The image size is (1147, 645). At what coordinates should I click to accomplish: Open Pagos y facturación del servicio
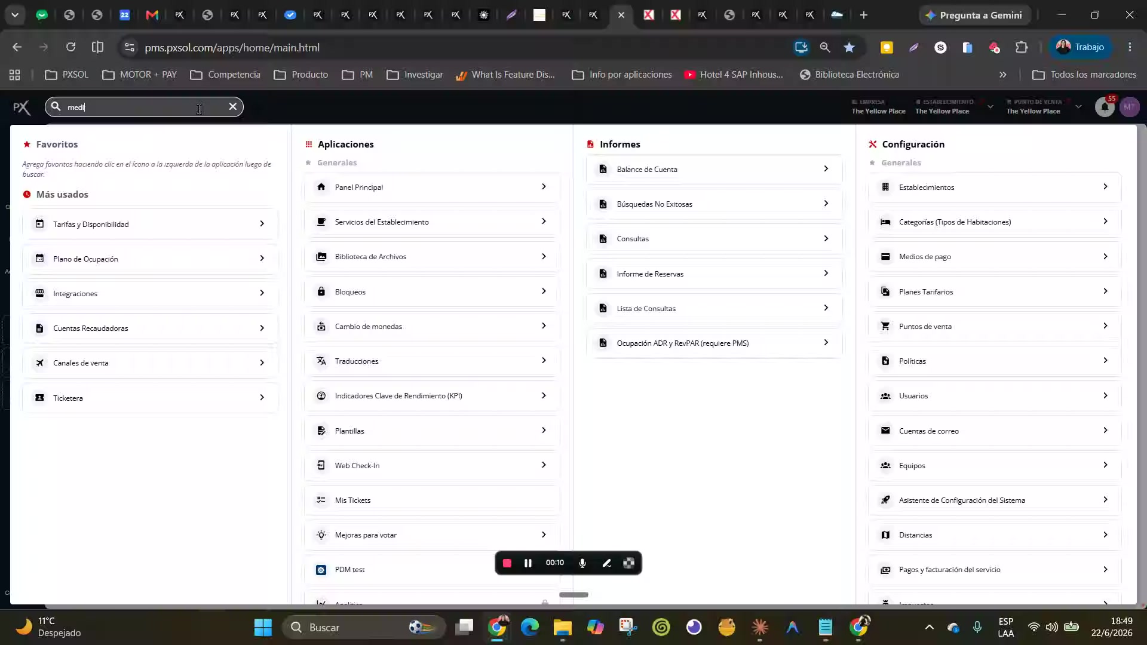pos(995,570)
